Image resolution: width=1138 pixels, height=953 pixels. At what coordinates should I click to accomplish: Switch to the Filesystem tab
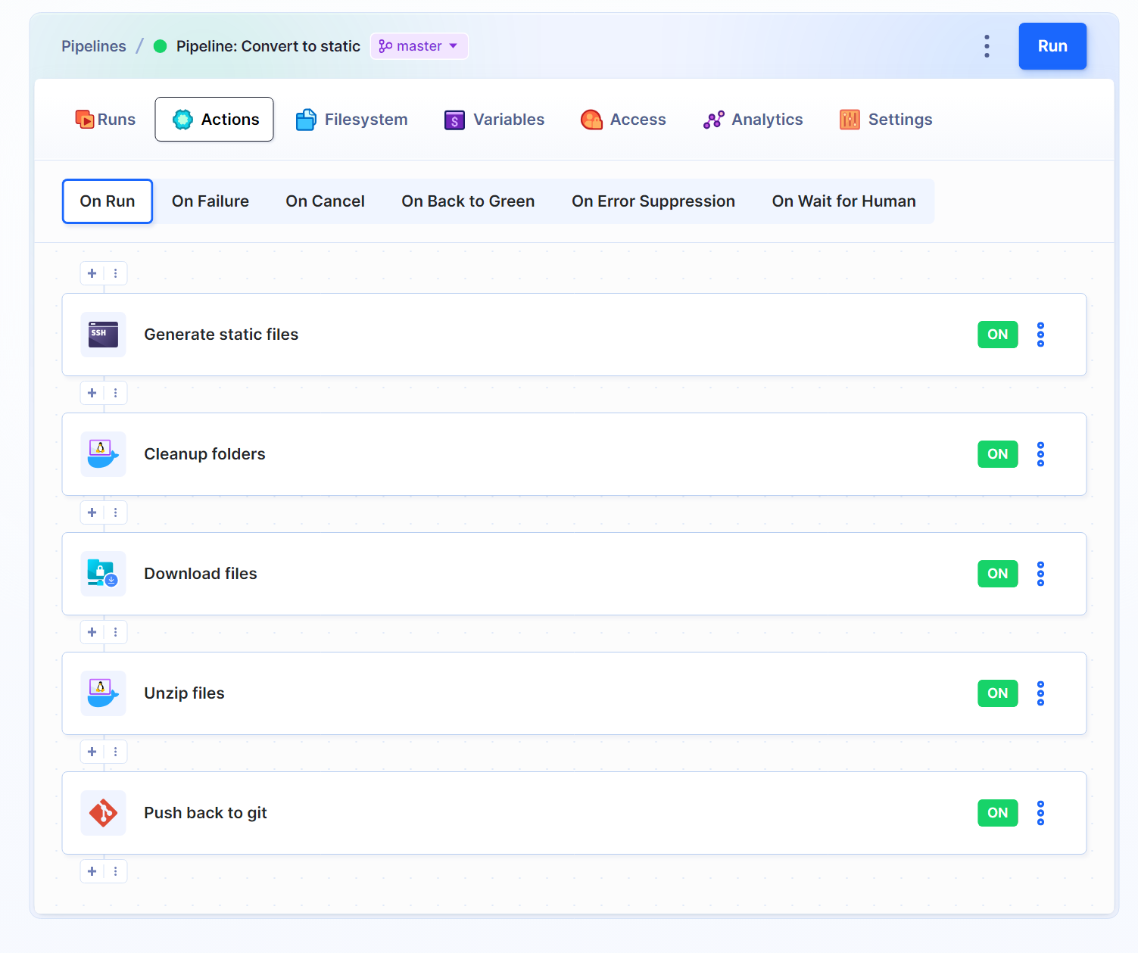pos(352,120)
